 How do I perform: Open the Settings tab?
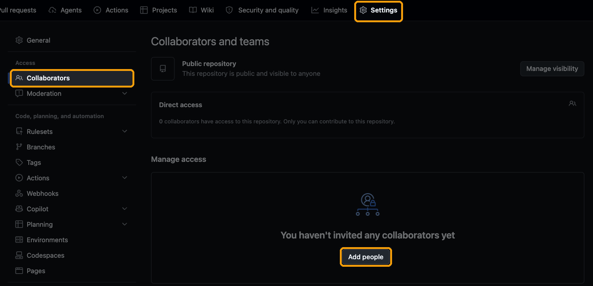[x=378, y=11]
